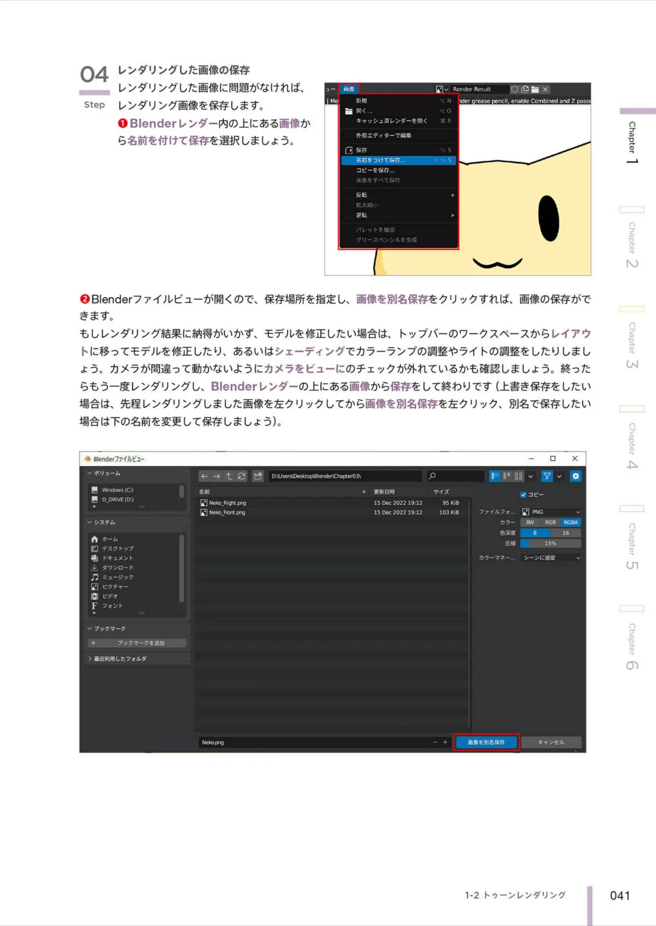Image resolution: width=656 pixels, height=926 pixels.
Task: Open the 反転 submenu
Action: [398, 195]
